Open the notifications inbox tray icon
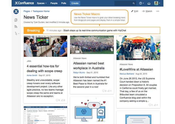Screen dimensions: 175x124 point(149,4)
